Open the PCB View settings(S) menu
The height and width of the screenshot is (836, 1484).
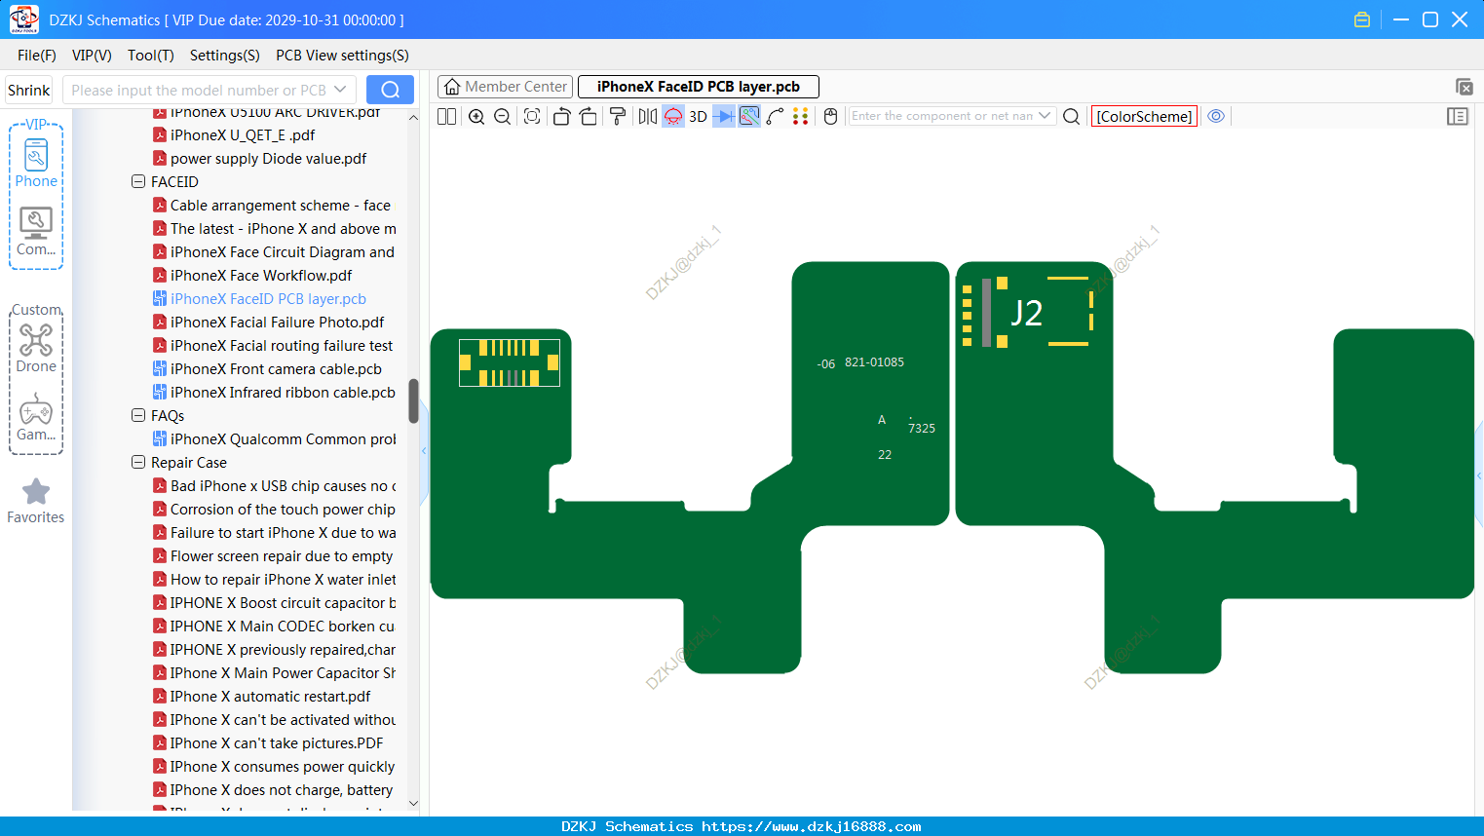(342, 56)
